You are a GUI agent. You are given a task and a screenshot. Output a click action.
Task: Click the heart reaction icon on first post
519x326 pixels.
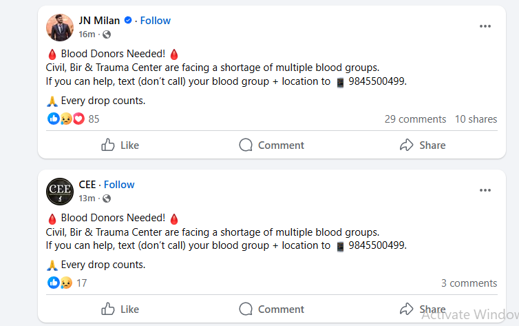78,119
